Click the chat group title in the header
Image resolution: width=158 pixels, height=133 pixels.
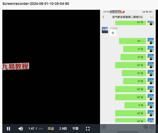pyautogui.click(x=127, y=17)
